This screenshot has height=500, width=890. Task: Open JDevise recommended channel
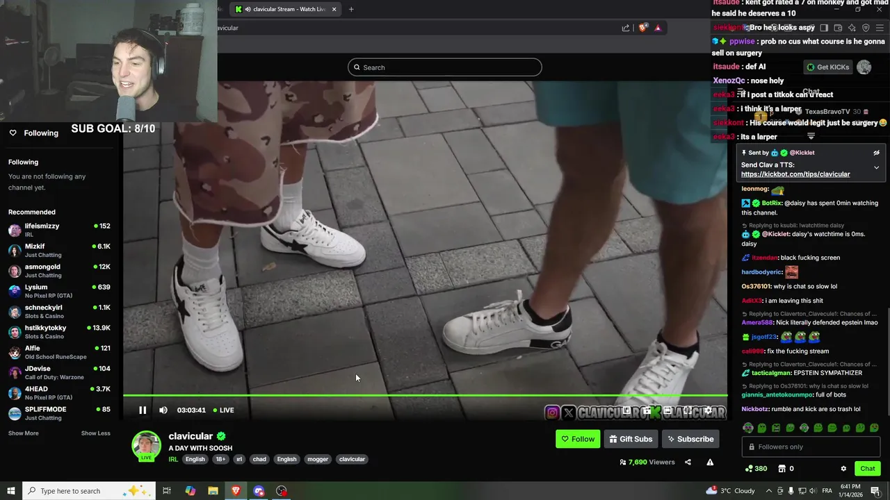59,373
